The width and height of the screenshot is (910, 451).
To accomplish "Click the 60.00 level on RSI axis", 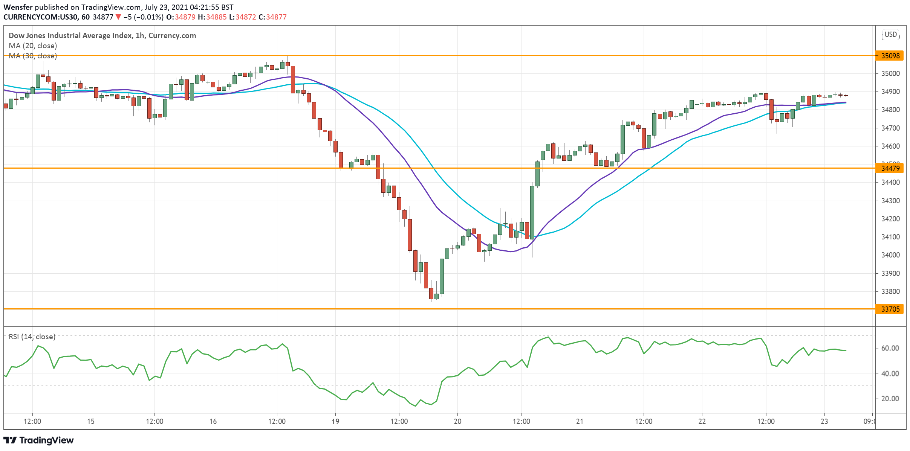I will click(890, 348).
